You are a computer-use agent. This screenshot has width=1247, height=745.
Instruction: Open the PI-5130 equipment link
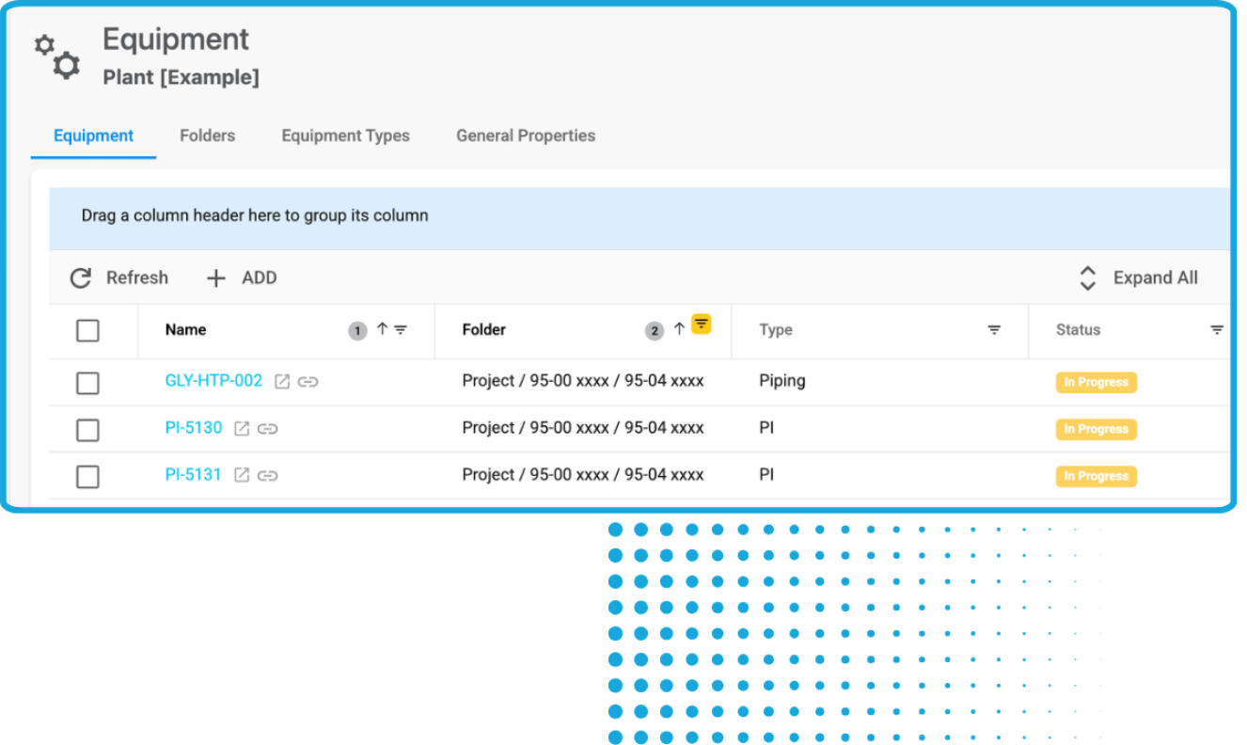click(194, 428)
